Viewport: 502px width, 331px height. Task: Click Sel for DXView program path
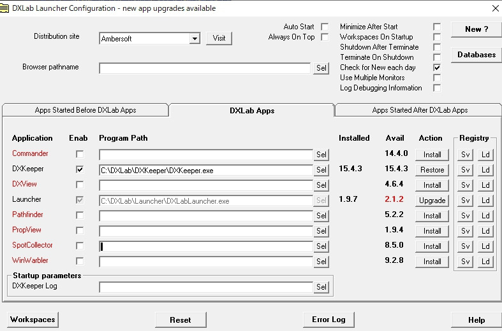(321, 185)
